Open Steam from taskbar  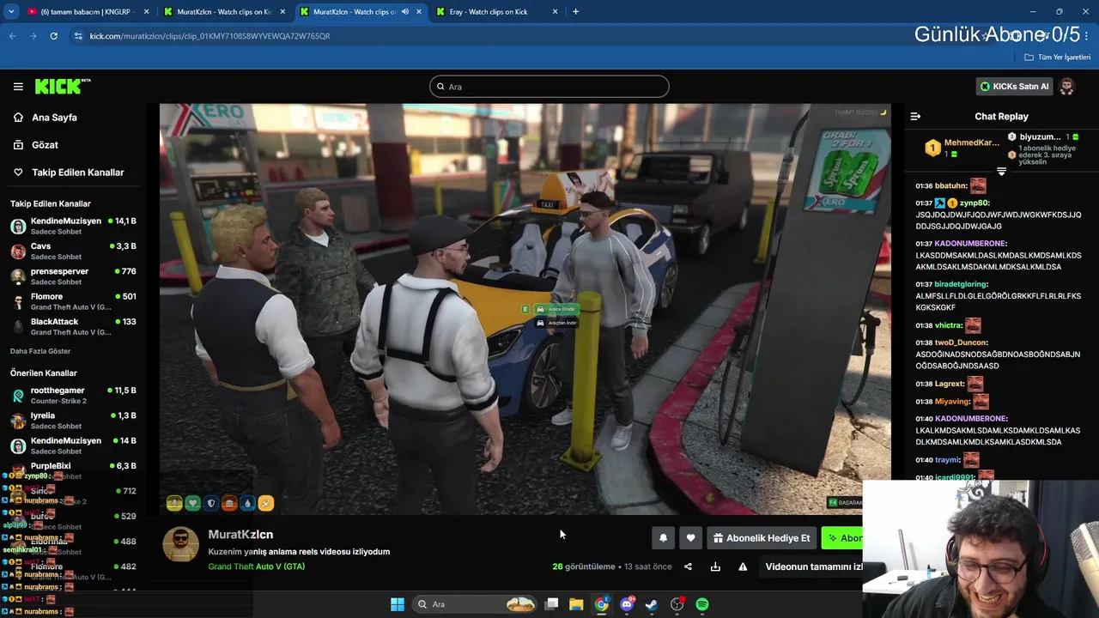(652, 604)
